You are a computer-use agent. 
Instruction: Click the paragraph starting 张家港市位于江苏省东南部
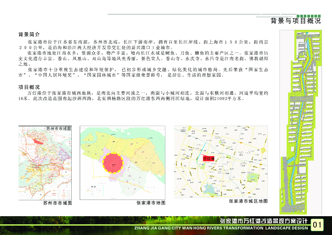(143, 45)
